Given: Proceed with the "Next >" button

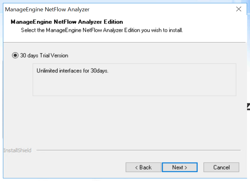Looking at the screenshot, I should coord(180,167).
